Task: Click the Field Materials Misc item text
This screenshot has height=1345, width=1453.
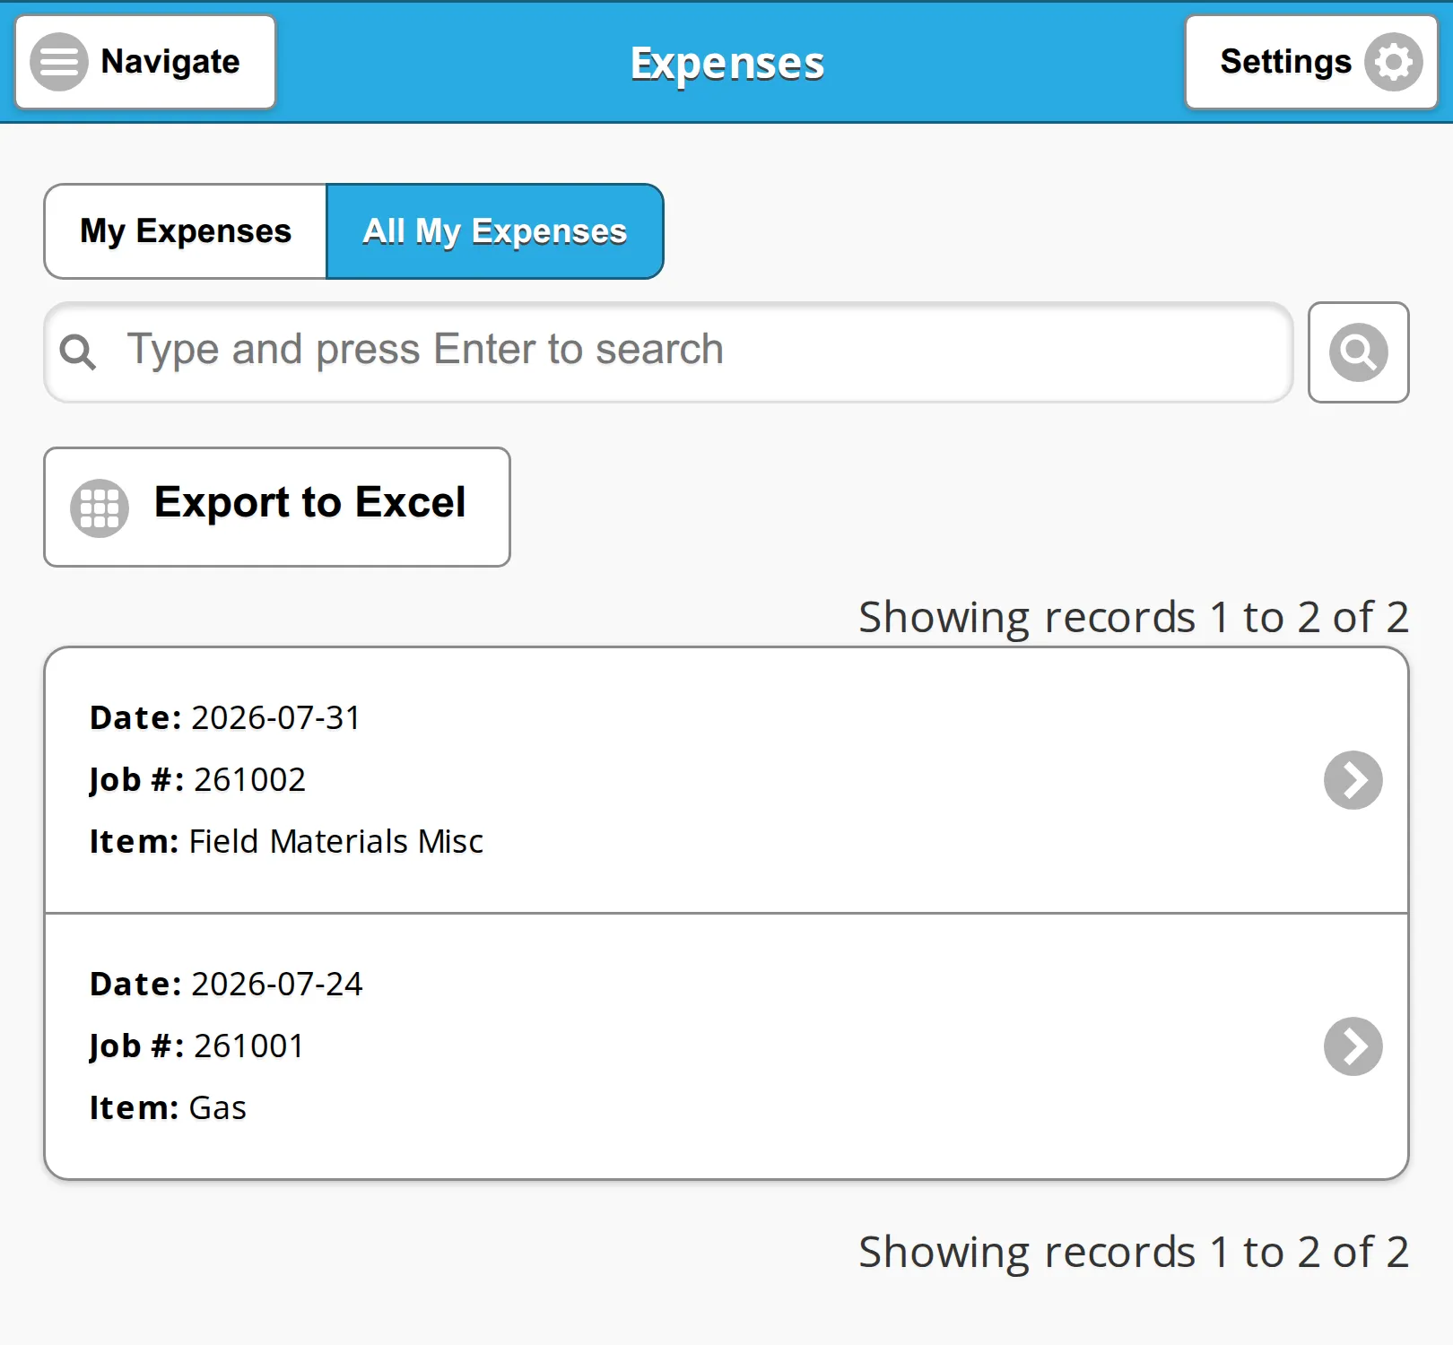Action: click(x=336, y=842)
